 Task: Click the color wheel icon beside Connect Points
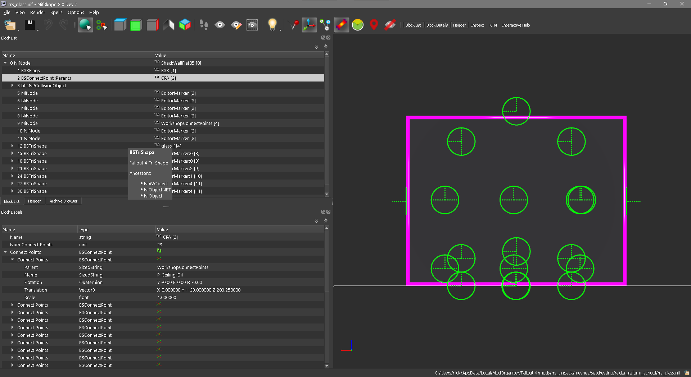coord(159,251)
